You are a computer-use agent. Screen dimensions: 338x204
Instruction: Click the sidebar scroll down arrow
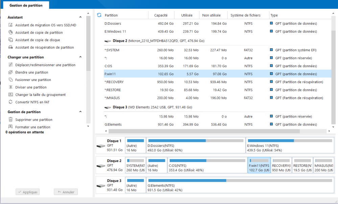click(88, 126)
